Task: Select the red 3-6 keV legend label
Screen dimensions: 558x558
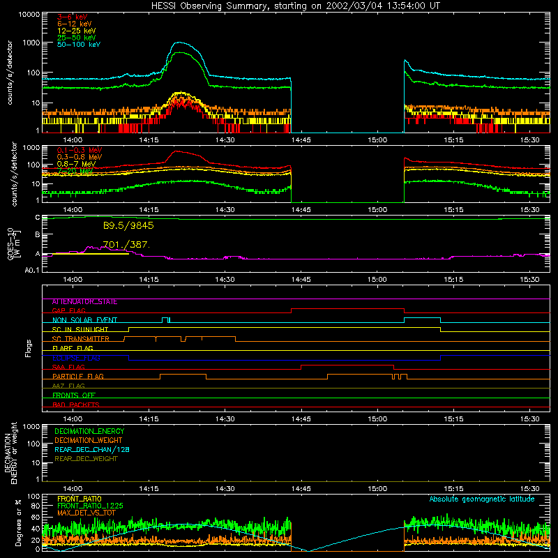Action: coord(73,17)
